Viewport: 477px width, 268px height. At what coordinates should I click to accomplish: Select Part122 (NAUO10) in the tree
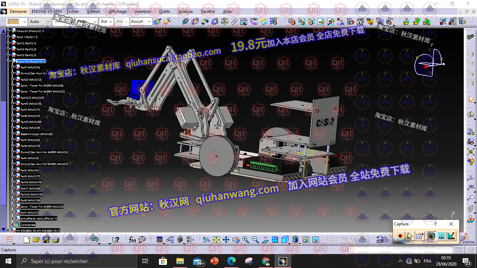(x=31, y=194)
